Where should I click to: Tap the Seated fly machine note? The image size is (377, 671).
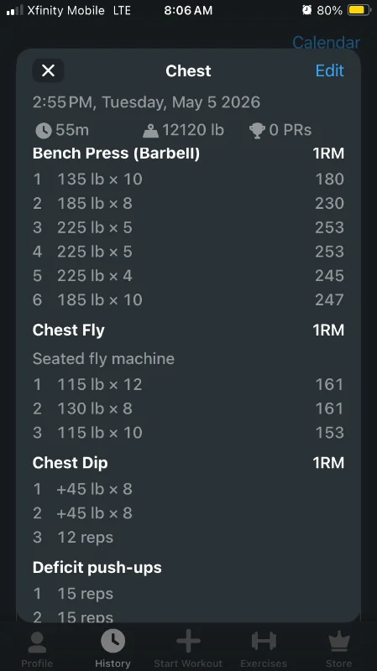[x=103, y=359]
